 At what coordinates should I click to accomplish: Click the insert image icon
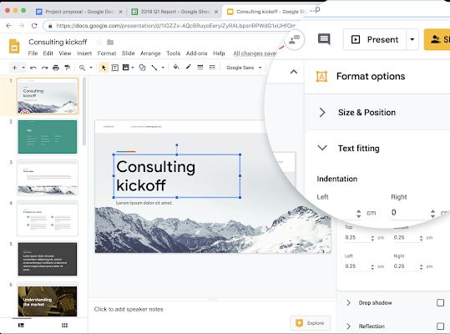[x=125, y=68]
